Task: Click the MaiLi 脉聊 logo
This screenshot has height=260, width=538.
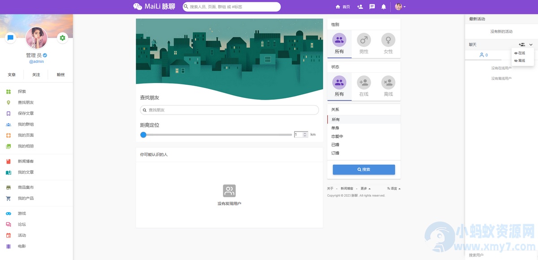Action: click(x=154, y=6)
